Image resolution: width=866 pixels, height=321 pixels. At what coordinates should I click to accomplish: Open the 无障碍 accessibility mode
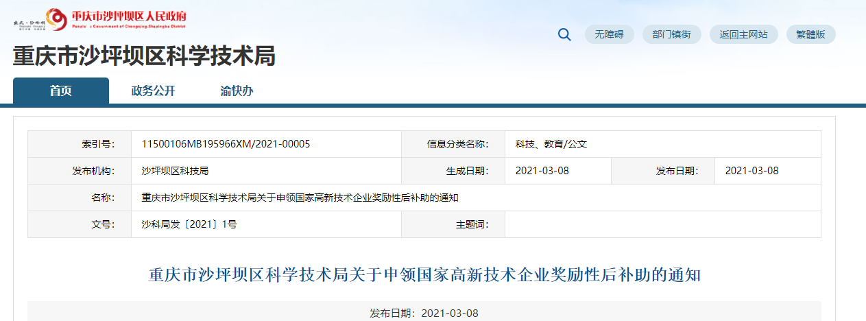pos(609,34)
